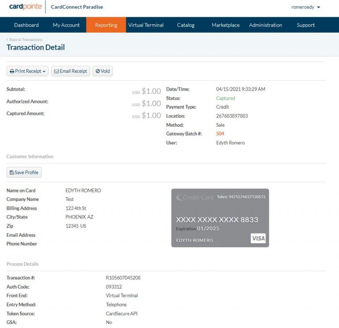This screenshot has width=339, height=328.
Task: Open the Dashboard tab
Action: pyautogui.click(x=26, y=25)
